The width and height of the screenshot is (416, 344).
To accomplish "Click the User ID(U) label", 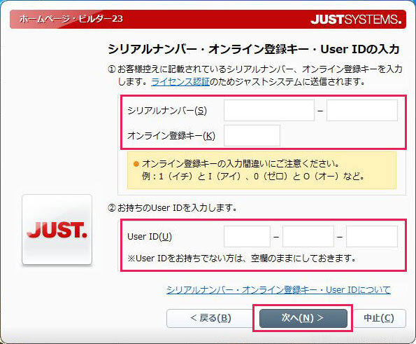I will [x=150, y=236].
